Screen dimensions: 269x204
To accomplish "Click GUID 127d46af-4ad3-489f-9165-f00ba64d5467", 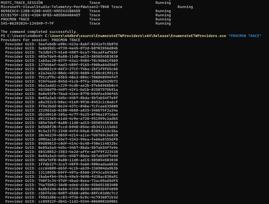I will point(78,65).
